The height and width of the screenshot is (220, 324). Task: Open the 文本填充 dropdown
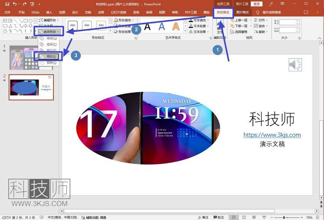pyautogui.click(x=199, y=20)
